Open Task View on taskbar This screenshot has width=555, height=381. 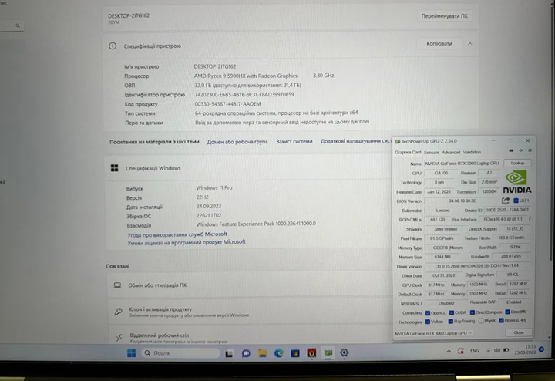[229, 353]
